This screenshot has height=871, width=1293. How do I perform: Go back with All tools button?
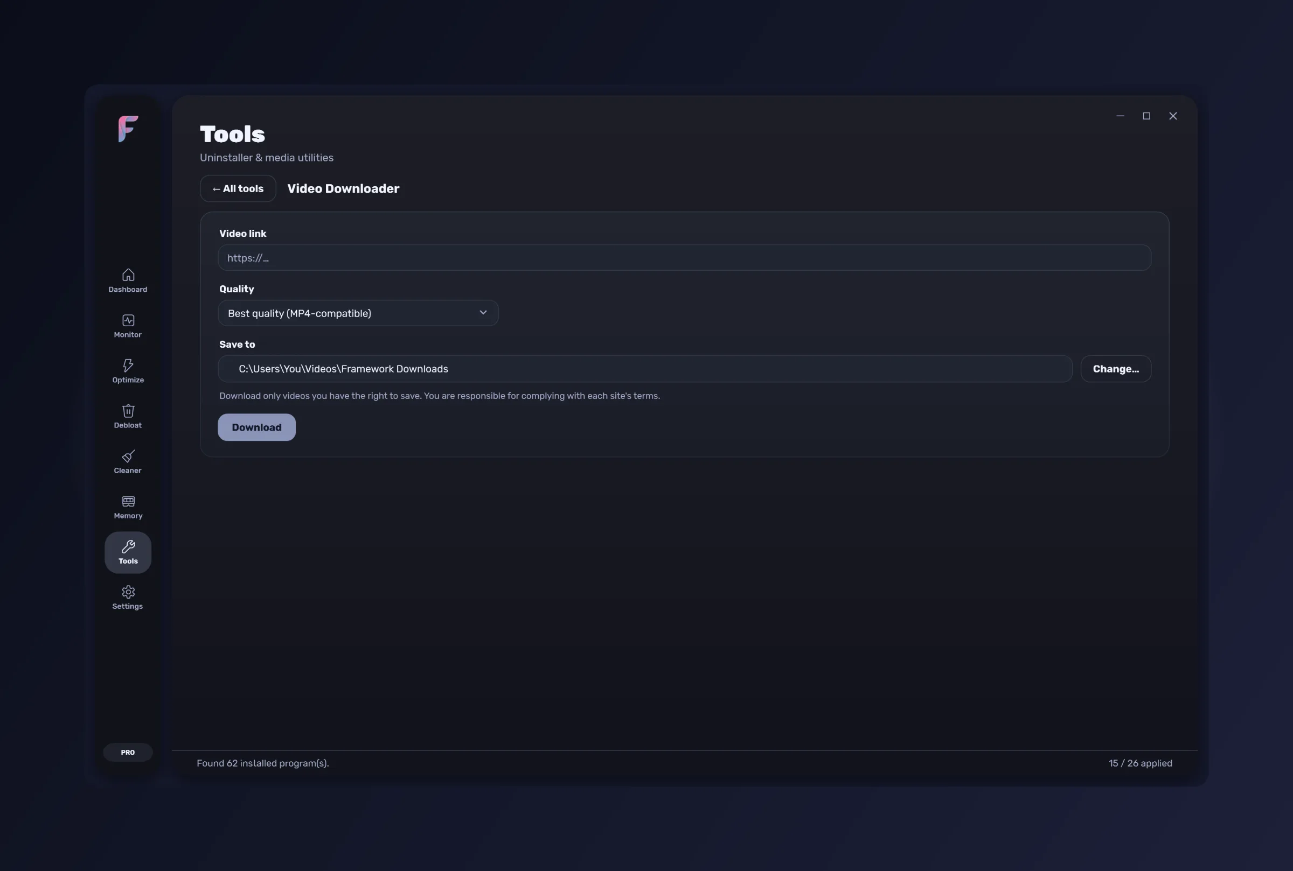point(238,189)
